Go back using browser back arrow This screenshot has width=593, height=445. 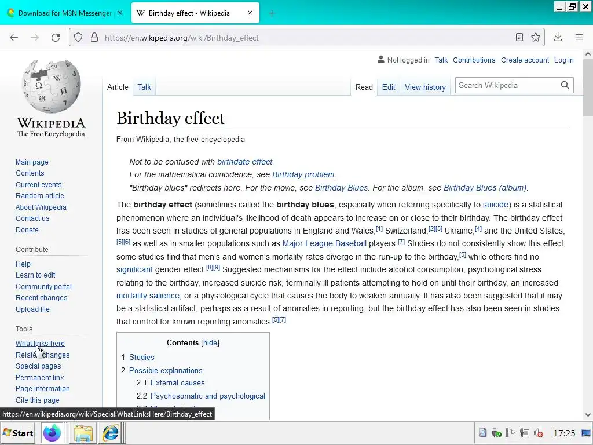pos(14,38)
